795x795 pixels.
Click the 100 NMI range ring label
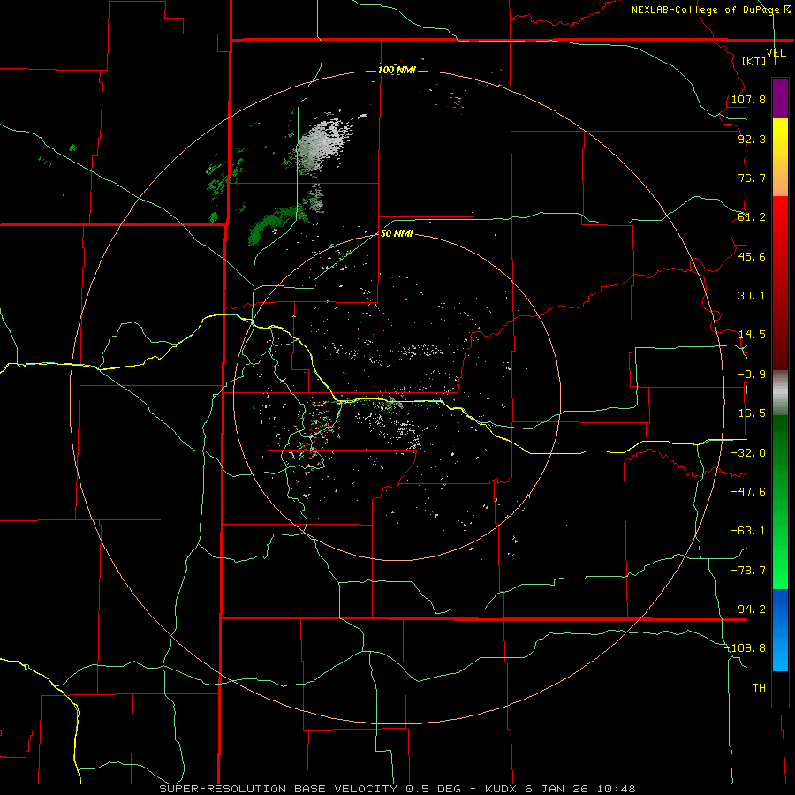click(397, 70)
